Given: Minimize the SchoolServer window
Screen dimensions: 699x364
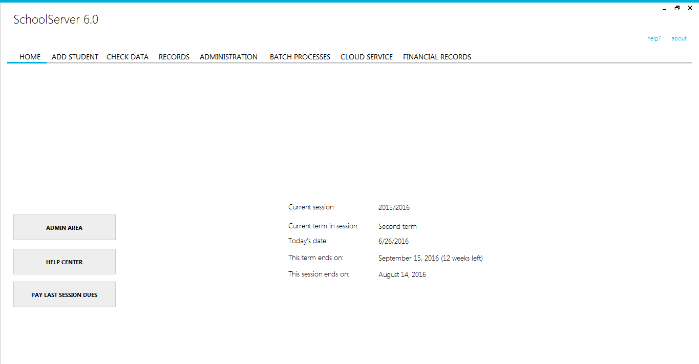Looking at the screenshot, I should (664, 8).
